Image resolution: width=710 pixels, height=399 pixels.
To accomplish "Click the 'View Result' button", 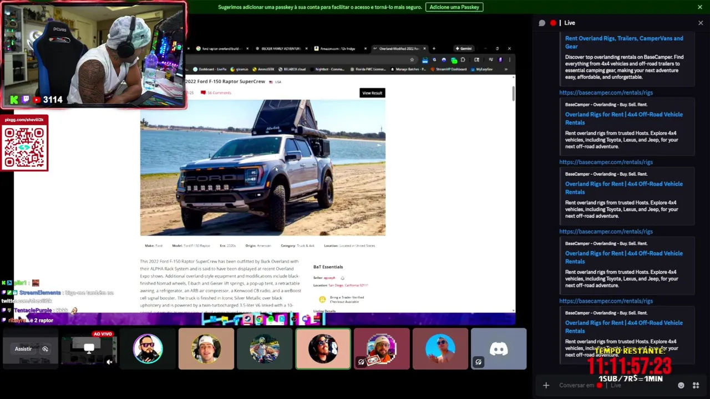I will pyautogui.click(x=372, y=93).
